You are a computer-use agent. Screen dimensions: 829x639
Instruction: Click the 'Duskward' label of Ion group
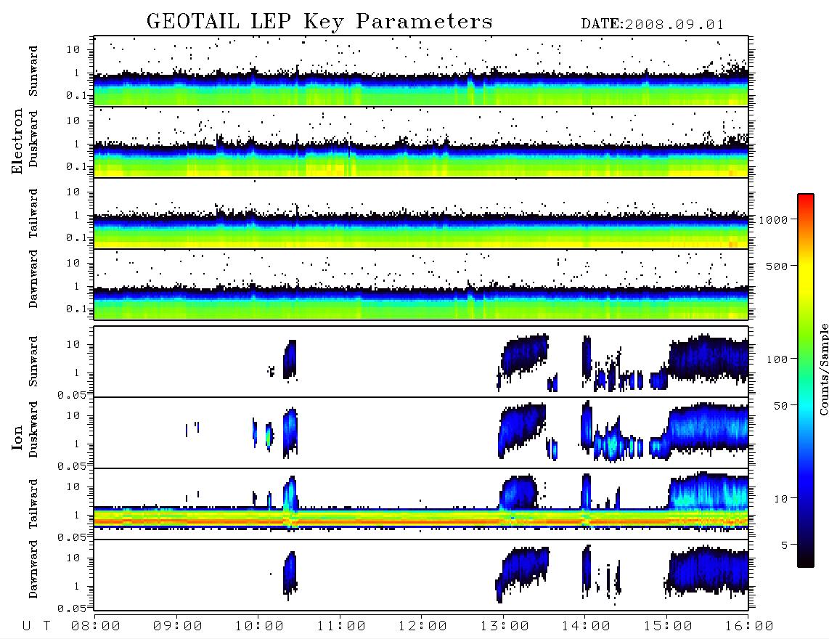click(33, 430)
